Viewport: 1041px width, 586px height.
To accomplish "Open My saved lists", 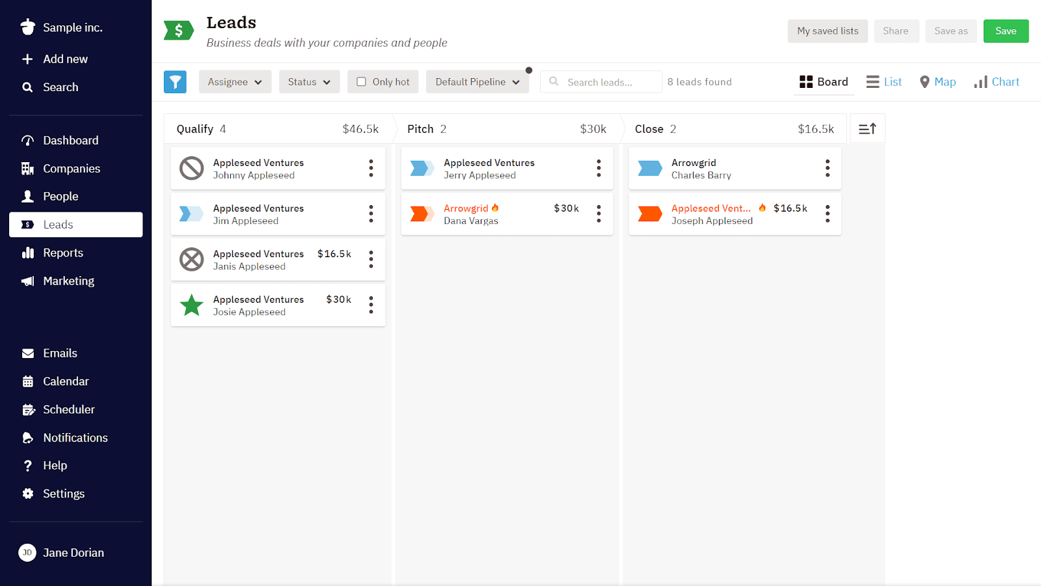I will click(827, 31).
